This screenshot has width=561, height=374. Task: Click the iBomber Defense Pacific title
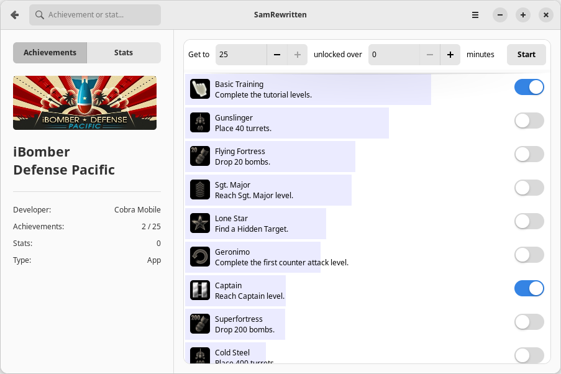tap(64, 161)
